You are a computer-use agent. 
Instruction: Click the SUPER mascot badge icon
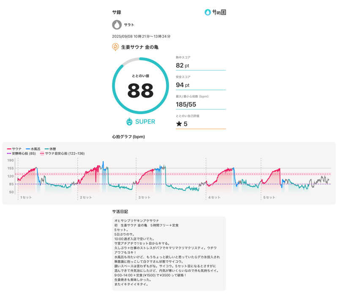130,121
